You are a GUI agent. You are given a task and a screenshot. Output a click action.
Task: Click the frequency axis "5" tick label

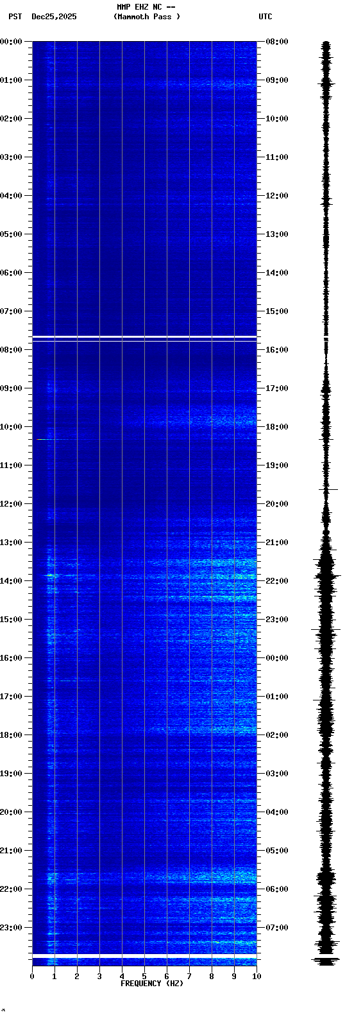(144, 977)
